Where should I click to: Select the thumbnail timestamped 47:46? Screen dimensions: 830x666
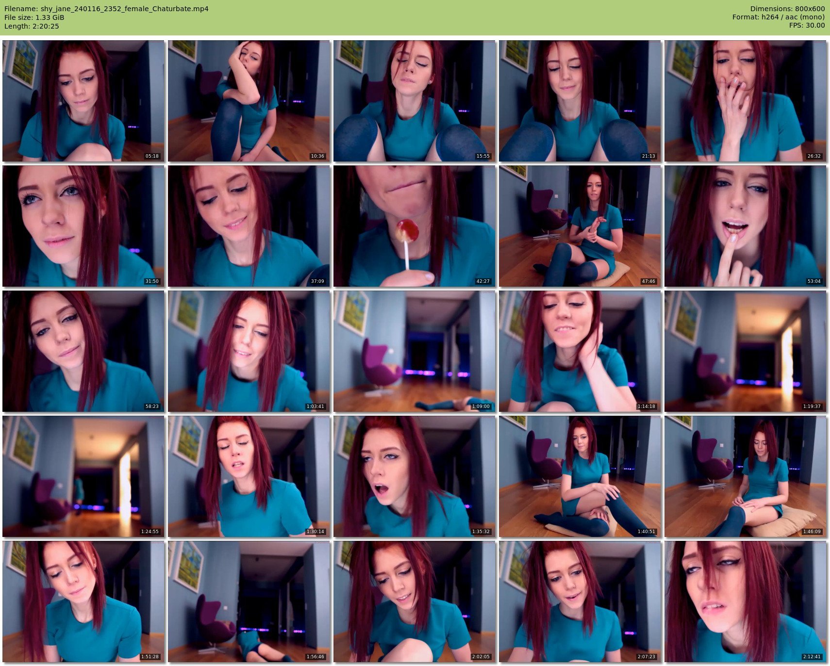click(580, 226)
